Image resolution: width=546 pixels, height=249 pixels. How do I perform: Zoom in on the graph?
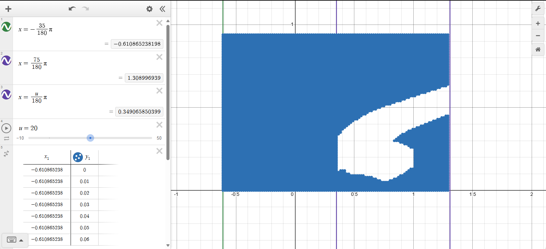coord(538,24)
